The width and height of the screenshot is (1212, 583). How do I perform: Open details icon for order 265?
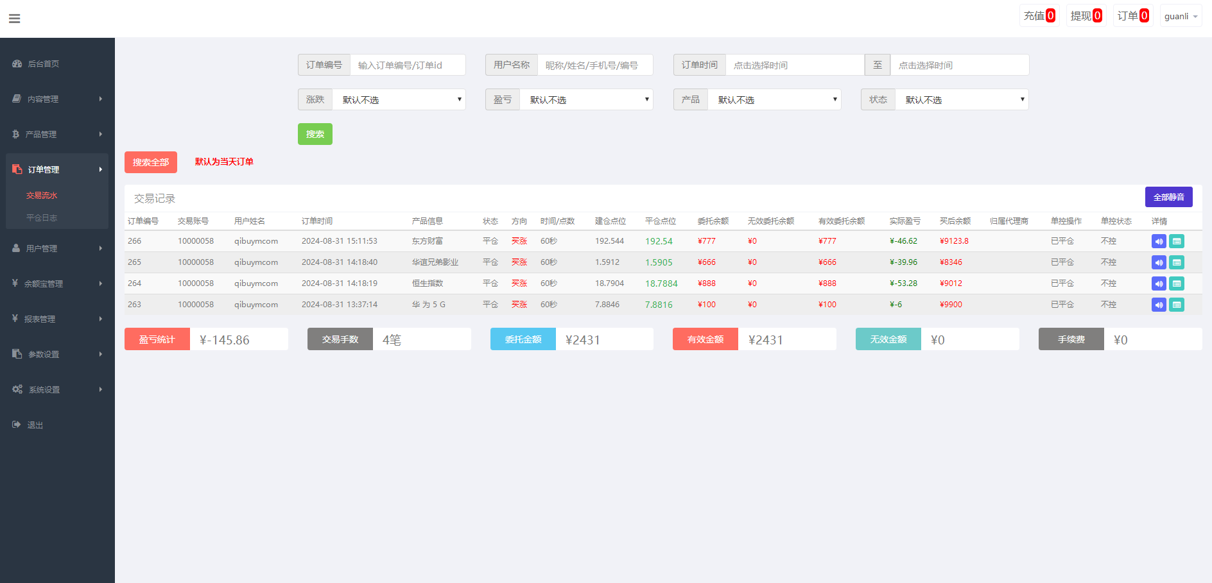coord(1176,262)
